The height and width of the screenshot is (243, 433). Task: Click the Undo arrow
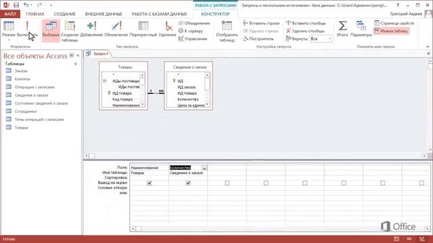coord(26,5)
